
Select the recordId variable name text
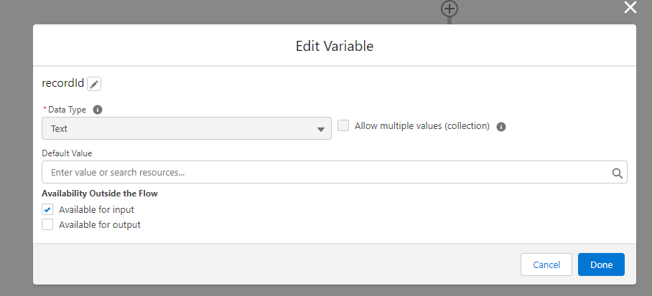(62, 83)
